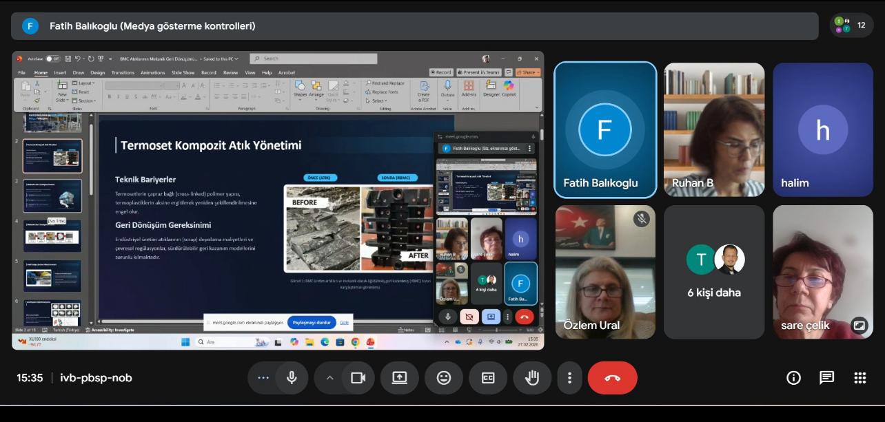Open the Animations ribbon tab
The width and height of the screenshot is (885, 422).
(153, 72)
